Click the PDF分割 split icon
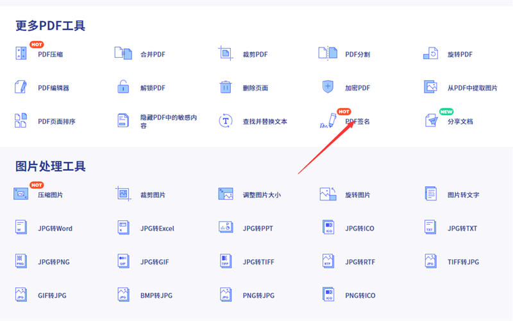The height and width of the screenshot is (321, 513). click(x=328, y=54)
